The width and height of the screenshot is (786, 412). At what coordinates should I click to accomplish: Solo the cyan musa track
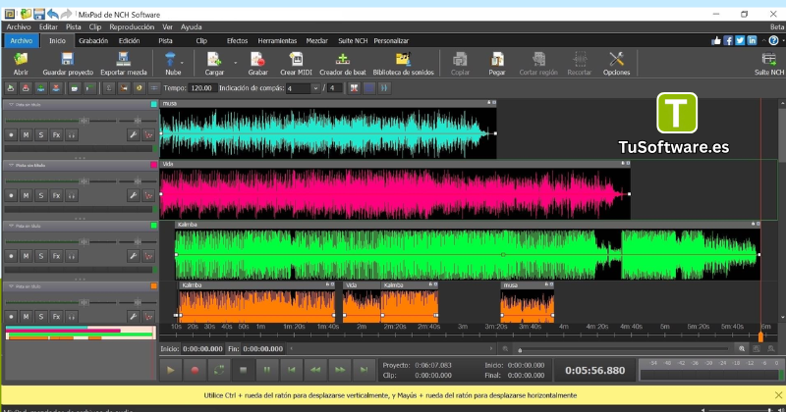[x=41, y=134]
